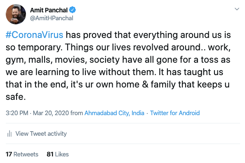245x163 pixels.
Task: Click the number 17 retweet count
Action: tap(9, 154)
